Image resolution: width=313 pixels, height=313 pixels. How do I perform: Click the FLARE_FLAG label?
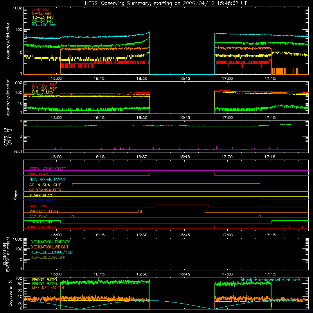(41, 195)
